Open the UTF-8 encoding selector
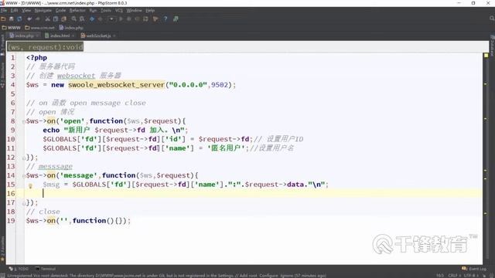This screenshot has width=495, height=278. tap(470, 276)
